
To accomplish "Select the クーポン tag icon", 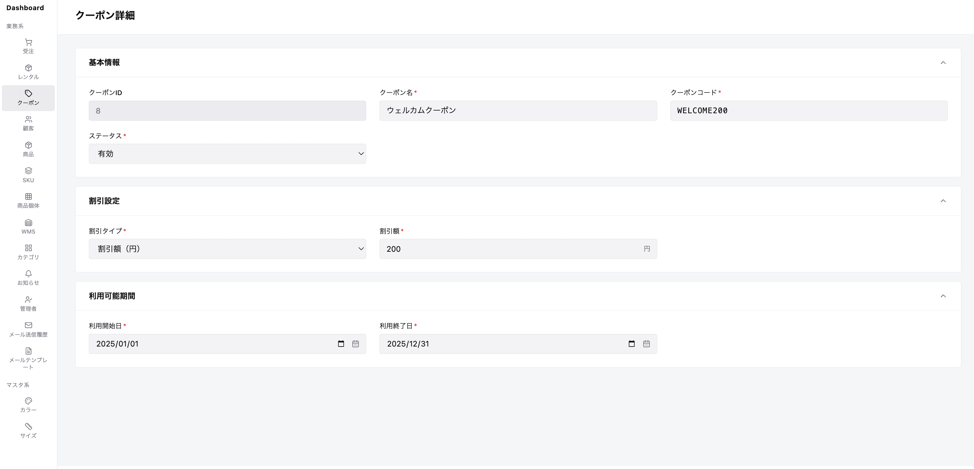I will tap(28, 93).
